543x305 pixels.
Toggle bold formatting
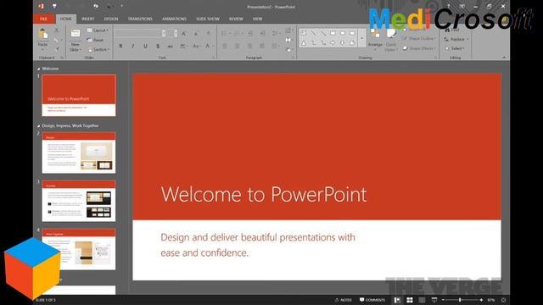click(x=120, y=46)
